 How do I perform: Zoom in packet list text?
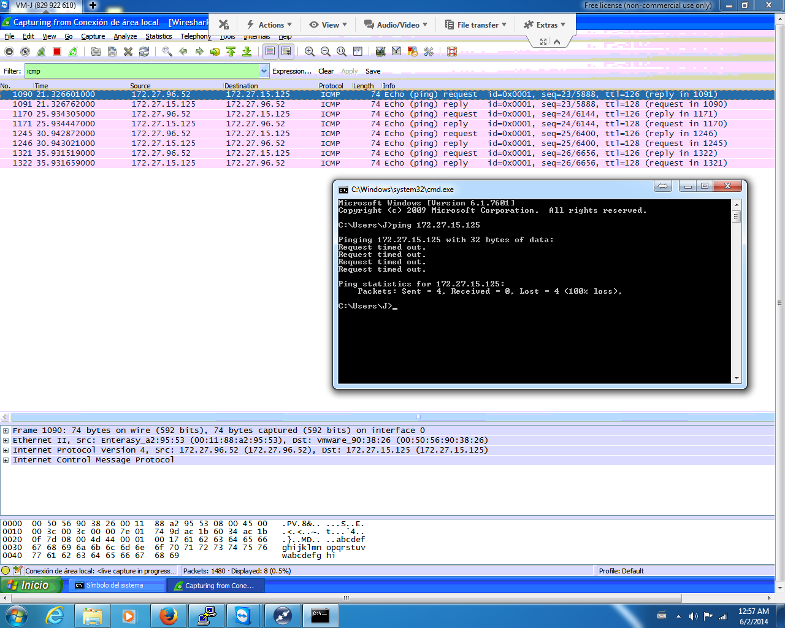click(x=310, y=52)
